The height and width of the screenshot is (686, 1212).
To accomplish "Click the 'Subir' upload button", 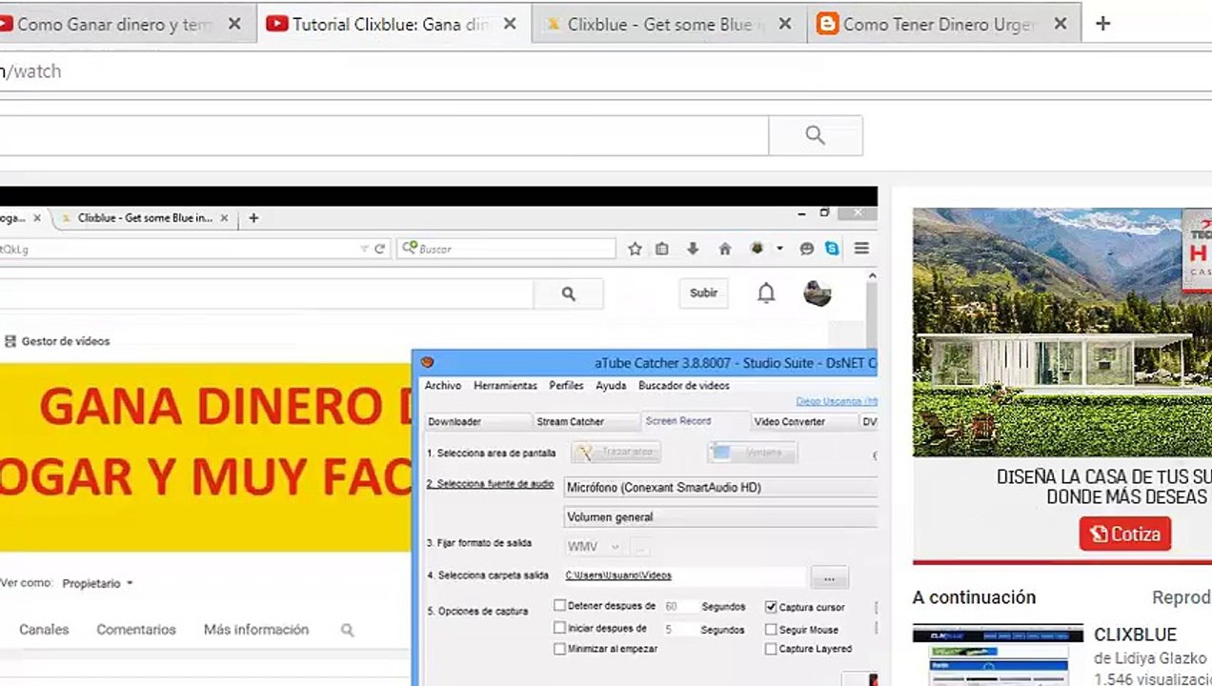I will pos(703,293).
